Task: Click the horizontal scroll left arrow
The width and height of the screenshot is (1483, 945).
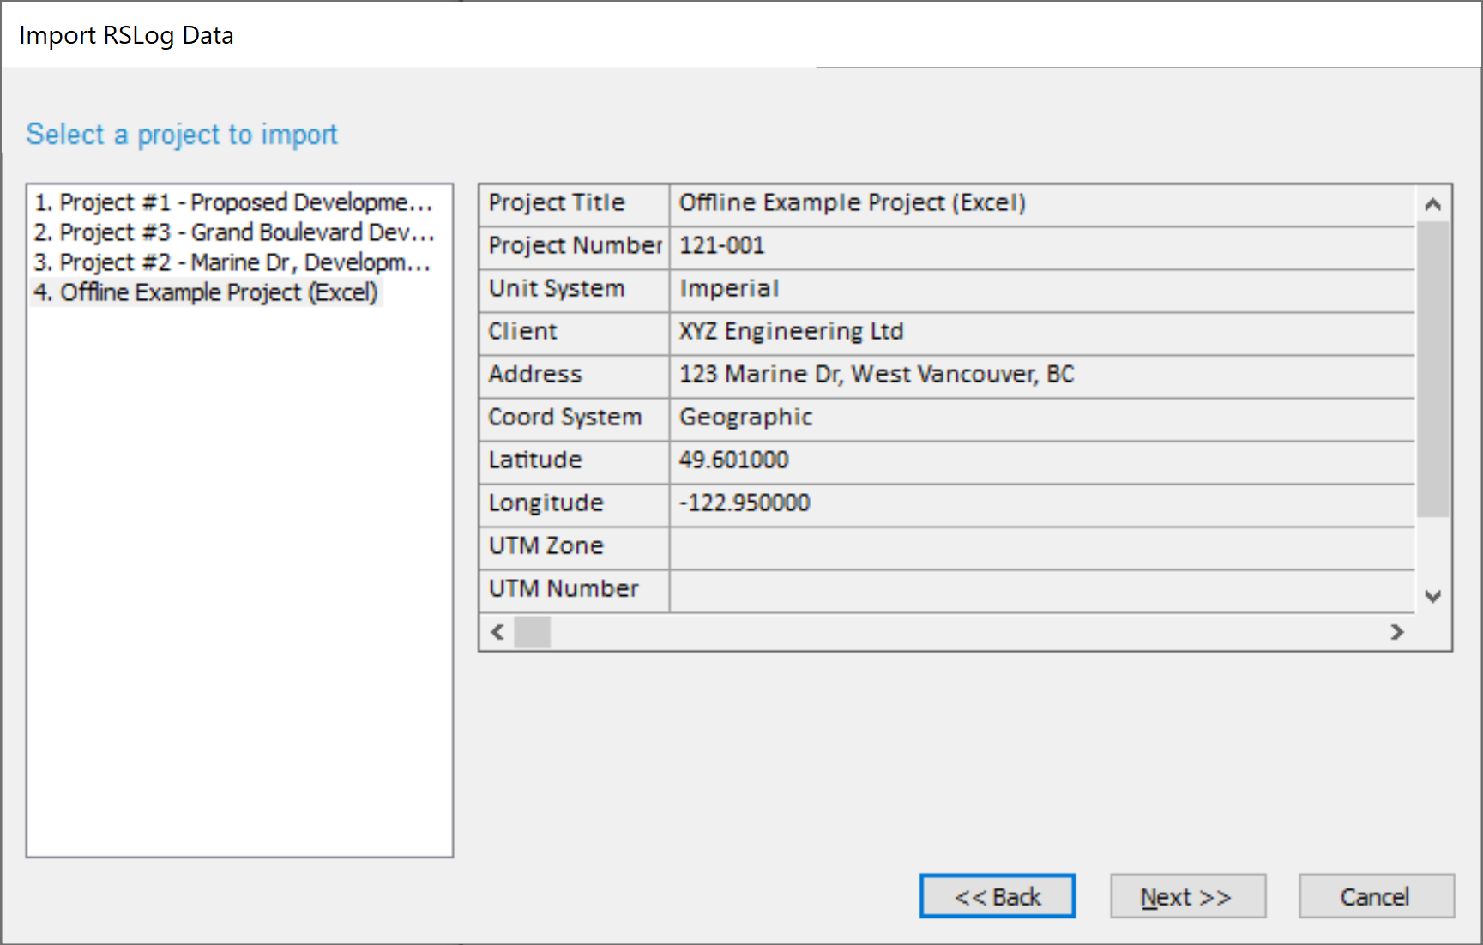Action: (497, 632)
